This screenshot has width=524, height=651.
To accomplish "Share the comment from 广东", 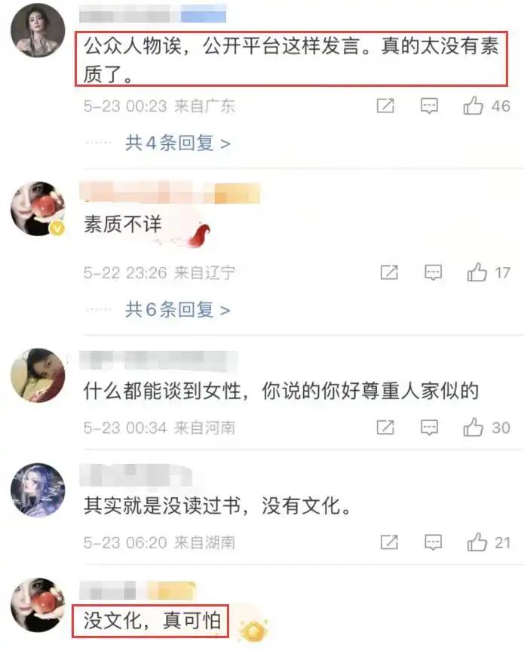I will (x=385, y=106).
